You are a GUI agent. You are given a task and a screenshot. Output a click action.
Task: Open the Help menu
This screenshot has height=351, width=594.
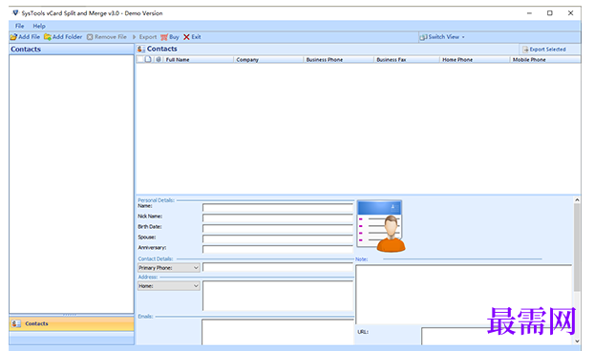tap(39, 26)
